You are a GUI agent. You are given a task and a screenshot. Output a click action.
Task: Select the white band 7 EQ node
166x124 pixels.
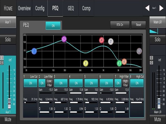coord(111,42)
